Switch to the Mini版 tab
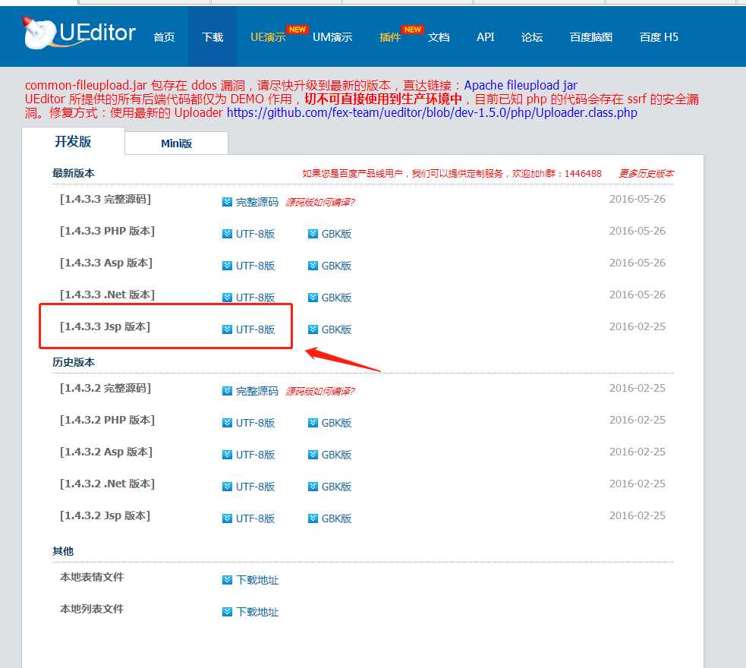Image resolution: width=746 pixels, height=668 pixels. point(176,143)
